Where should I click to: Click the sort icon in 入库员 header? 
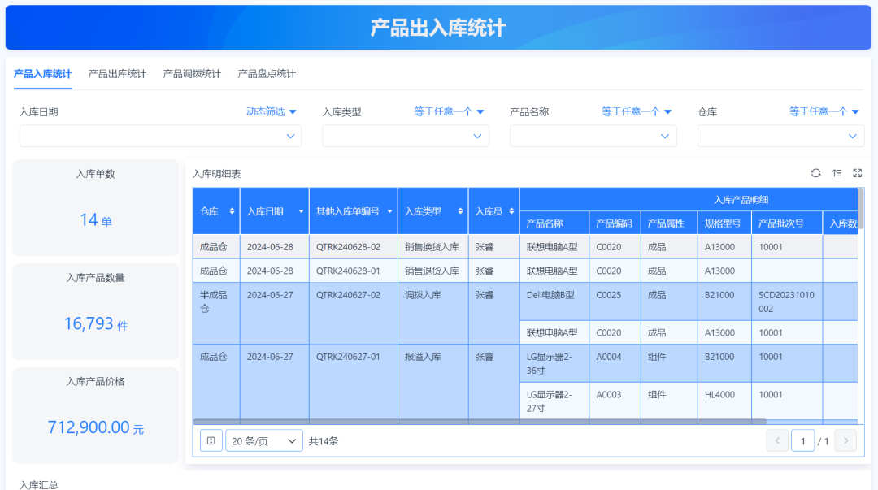tap(511, 211)
